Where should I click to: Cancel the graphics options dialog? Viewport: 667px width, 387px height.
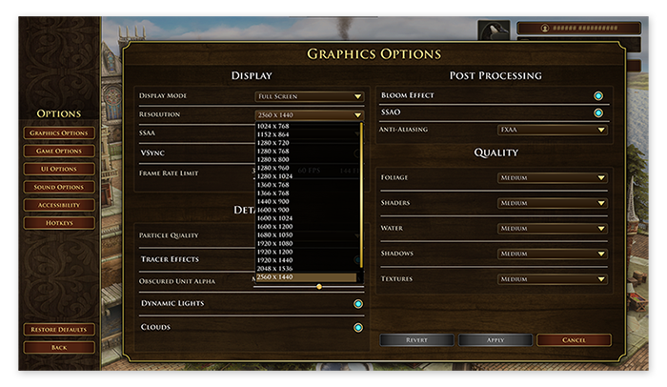point(574,339)
